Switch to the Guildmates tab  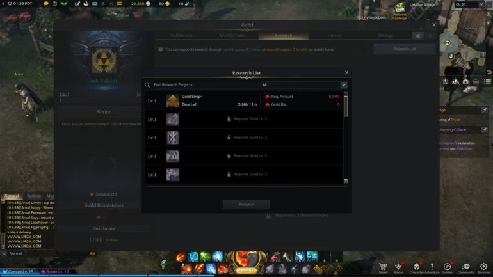181,35
